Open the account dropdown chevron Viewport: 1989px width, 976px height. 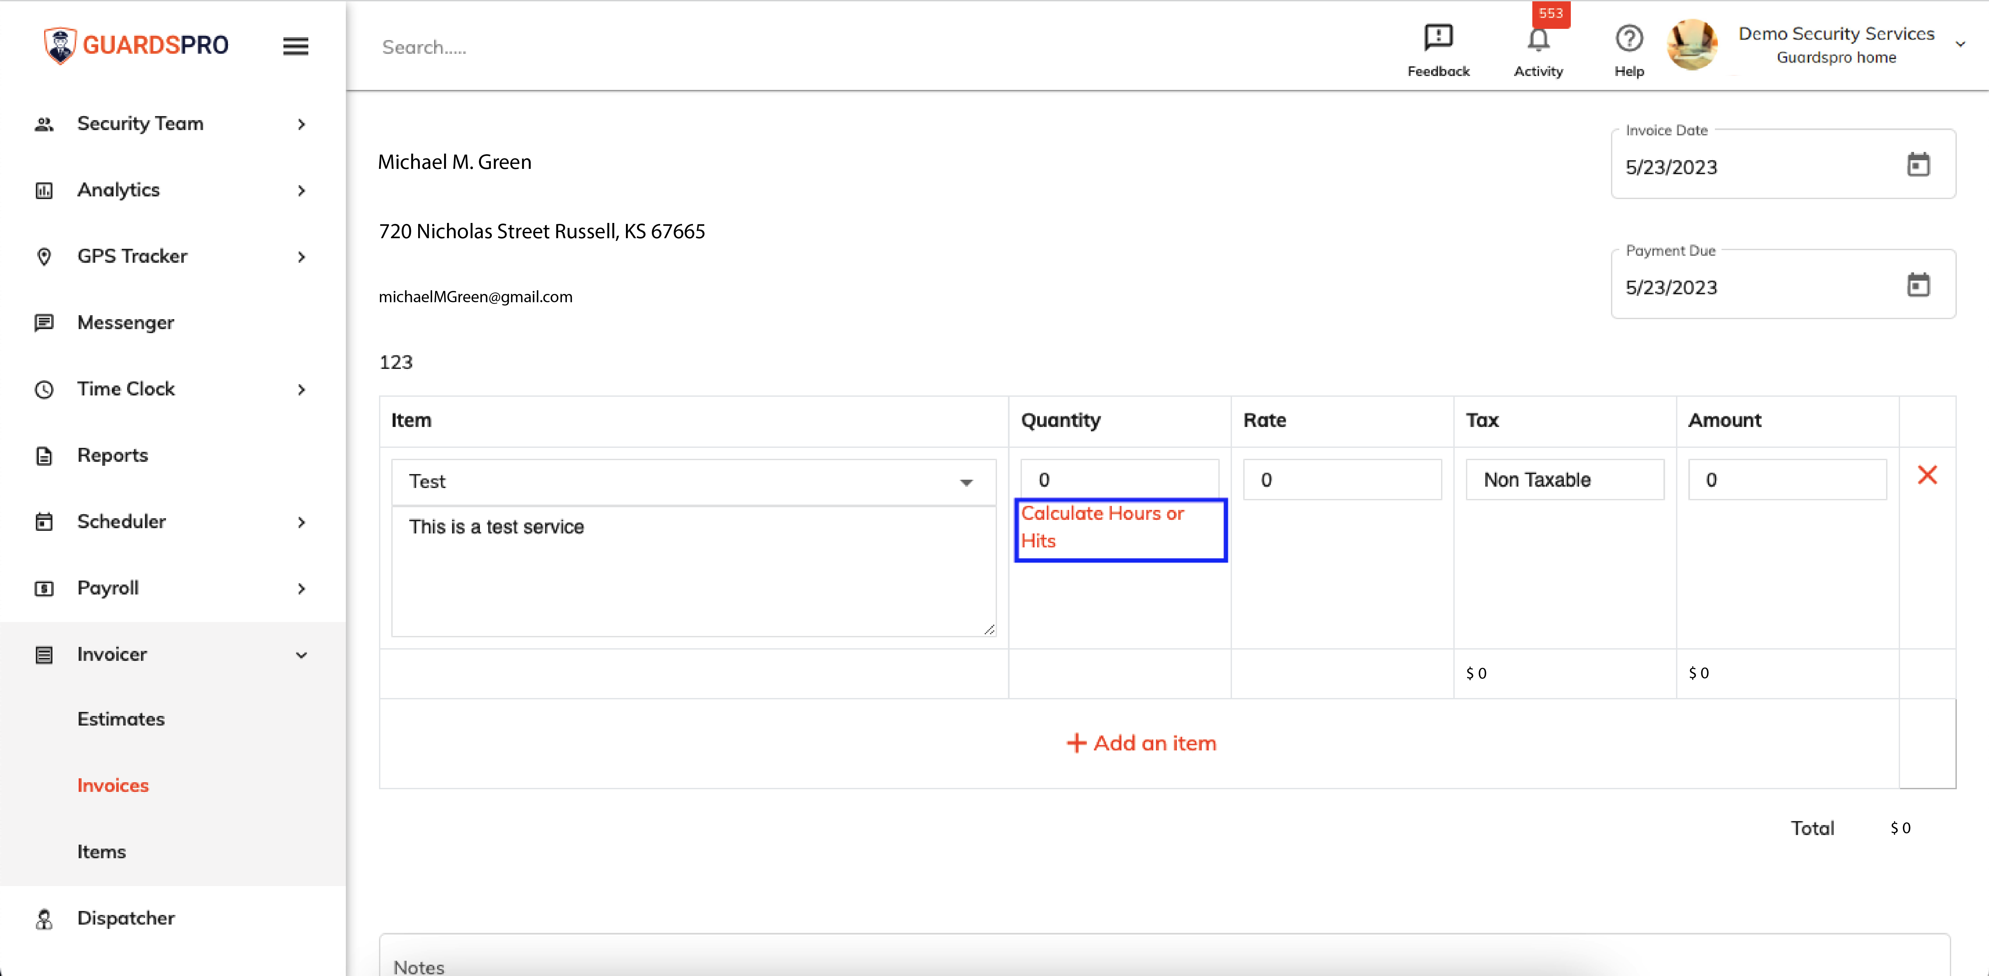[x=1960, y=45]
